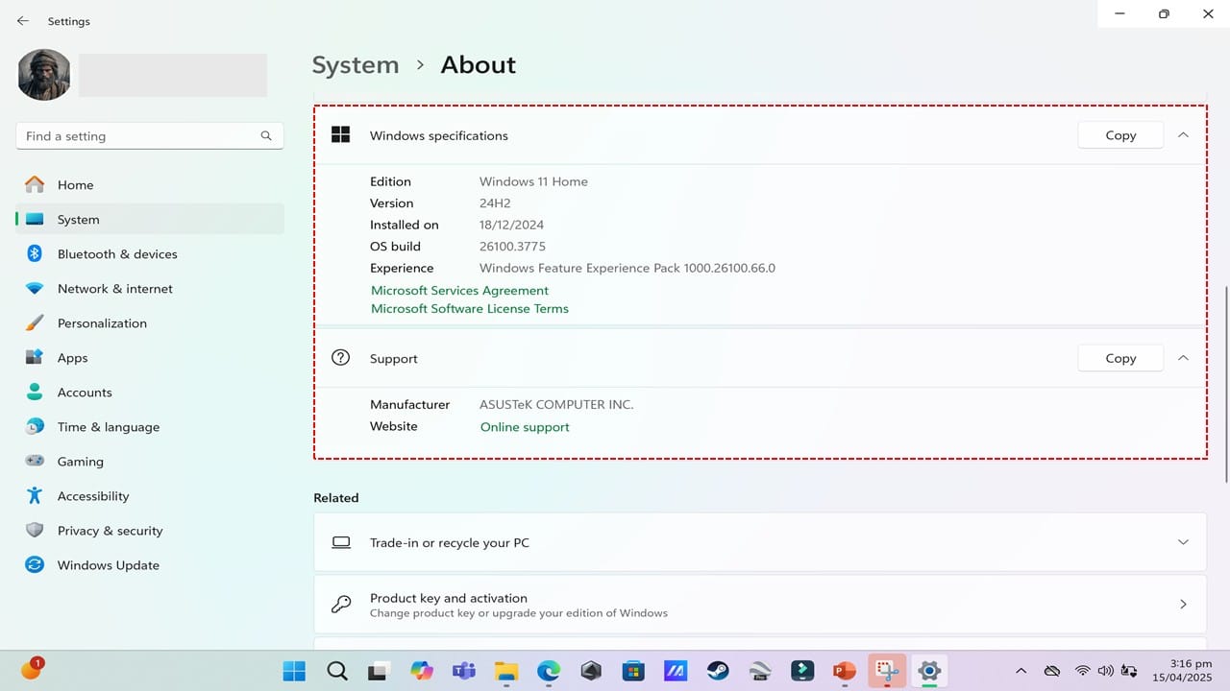Click the Version value 24H2
Image resolution: width=1230 pixels, height=691 pixels.
[495, 203]
